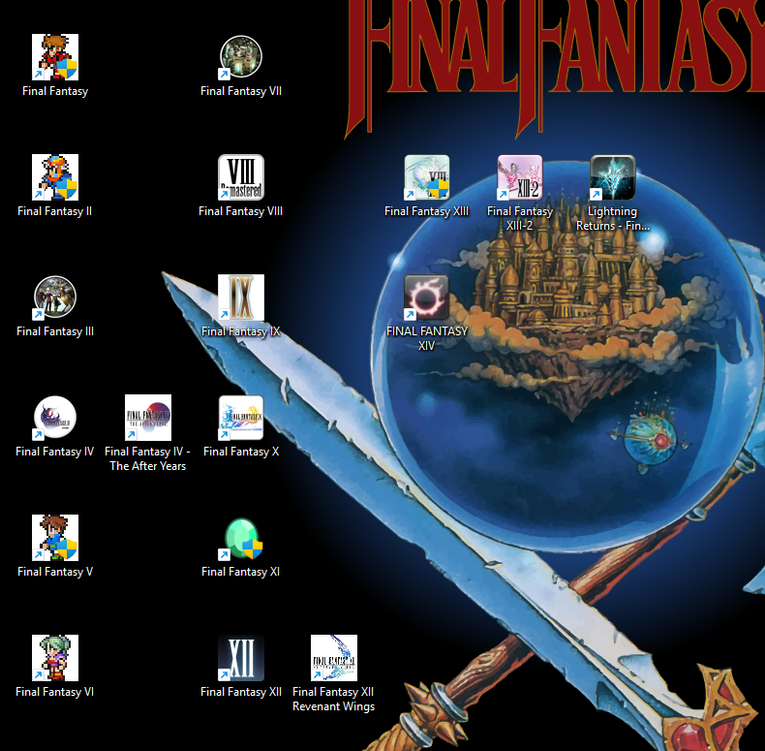Click the 'Final Fantasy IX' label text
765x751 pixels.
point(241,331)
